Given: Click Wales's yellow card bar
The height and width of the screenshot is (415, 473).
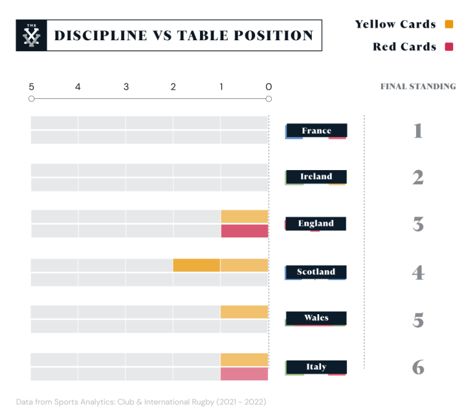Looking at the screenshot, I should coord(245,312).
